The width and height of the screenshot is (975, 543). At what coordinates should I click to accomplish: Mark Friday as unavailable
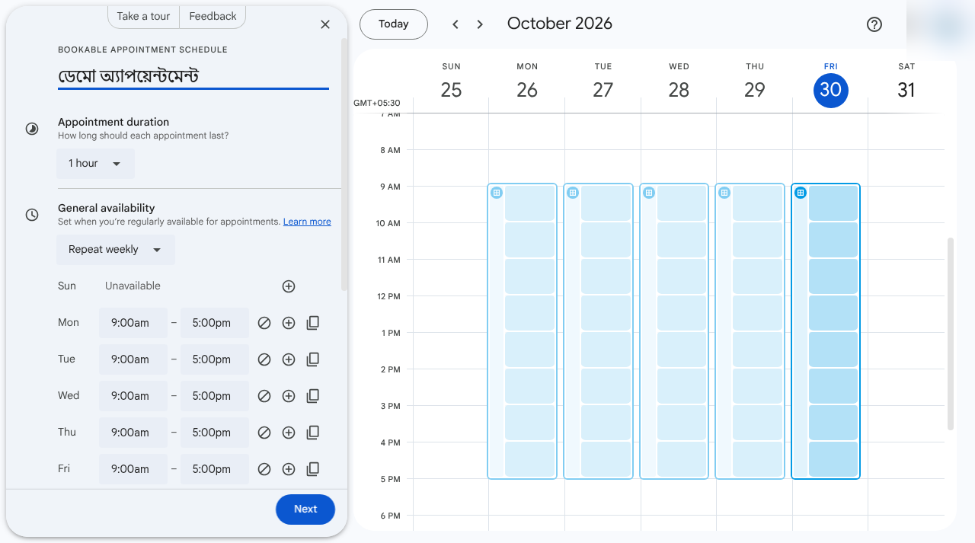(264, 469)
